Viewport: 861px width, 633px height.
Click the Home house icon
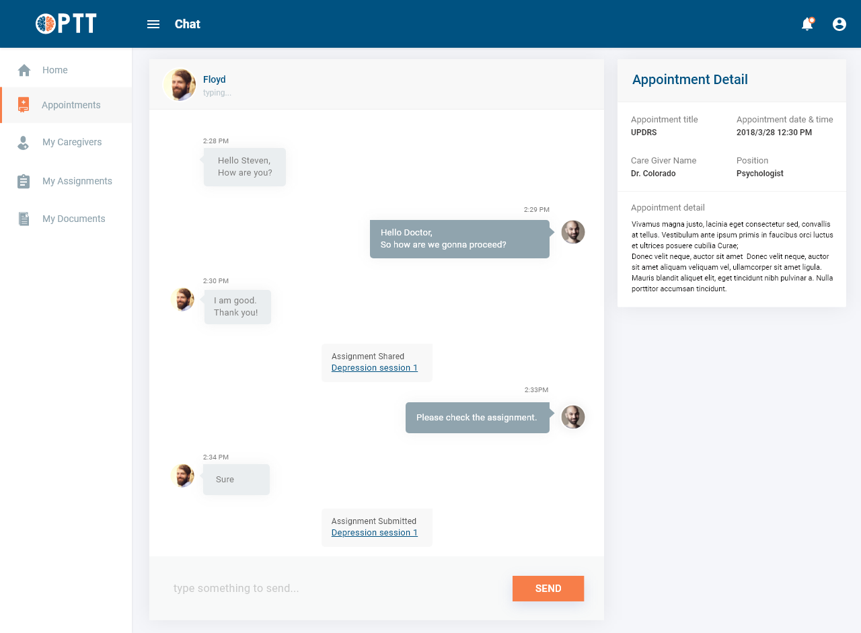(24, 70)
